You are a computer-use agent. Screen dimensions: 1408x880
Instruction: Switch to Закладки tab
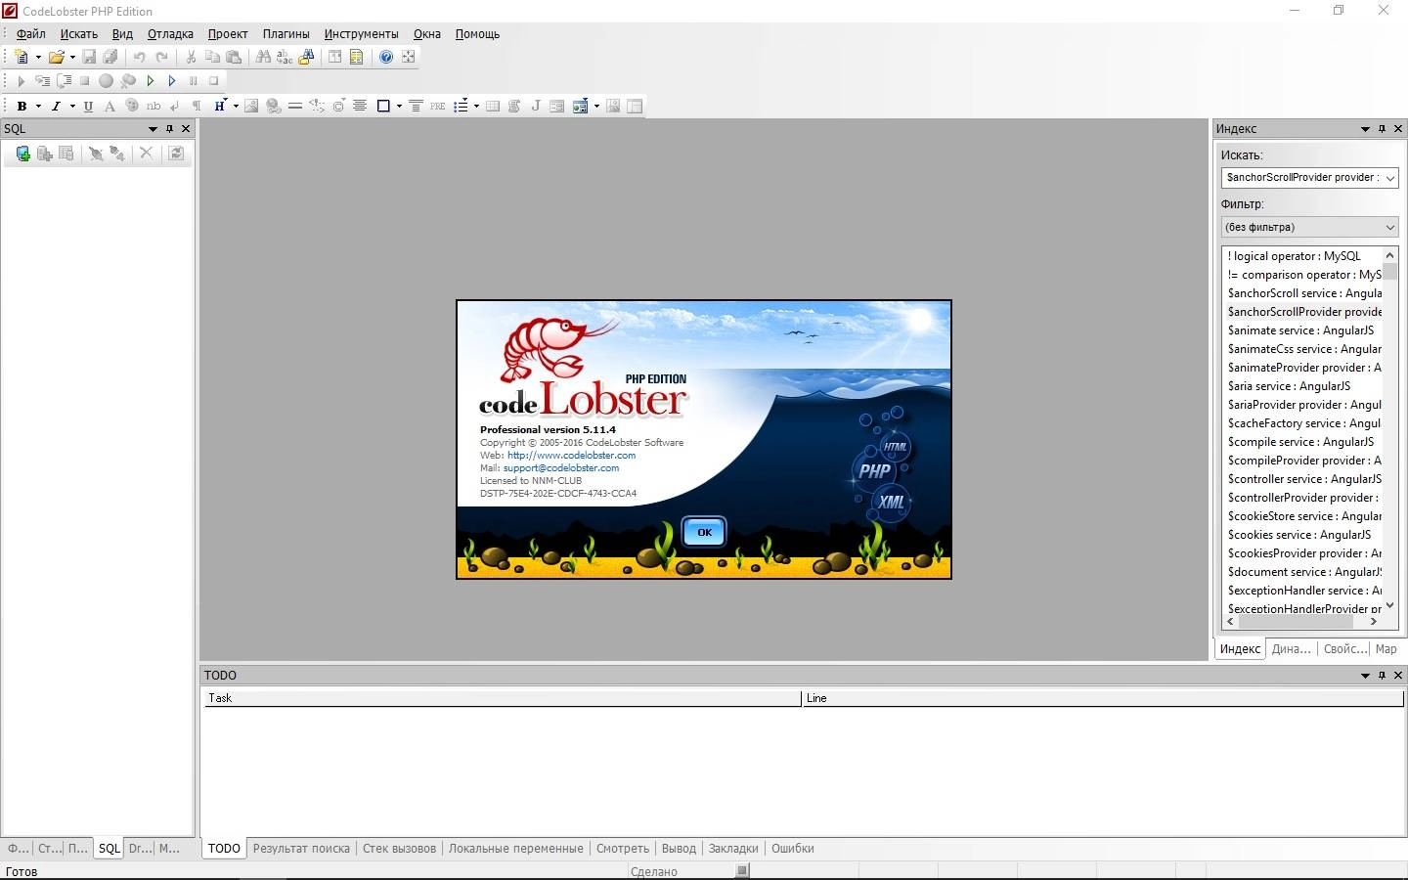tap(733, 848)
